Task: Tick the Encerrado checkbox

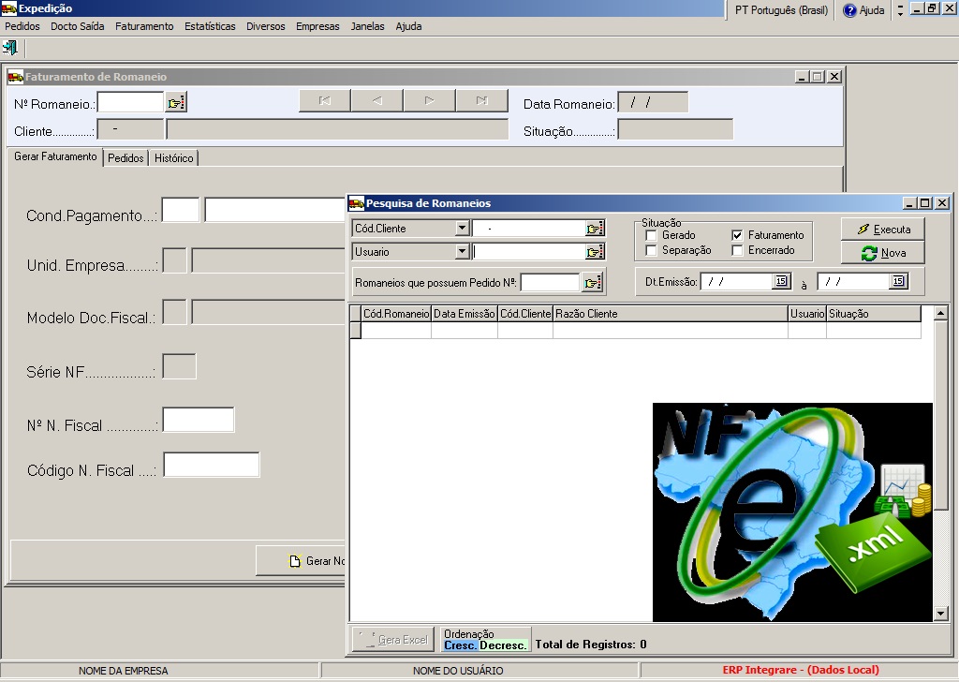Action: tap(737, 250)
